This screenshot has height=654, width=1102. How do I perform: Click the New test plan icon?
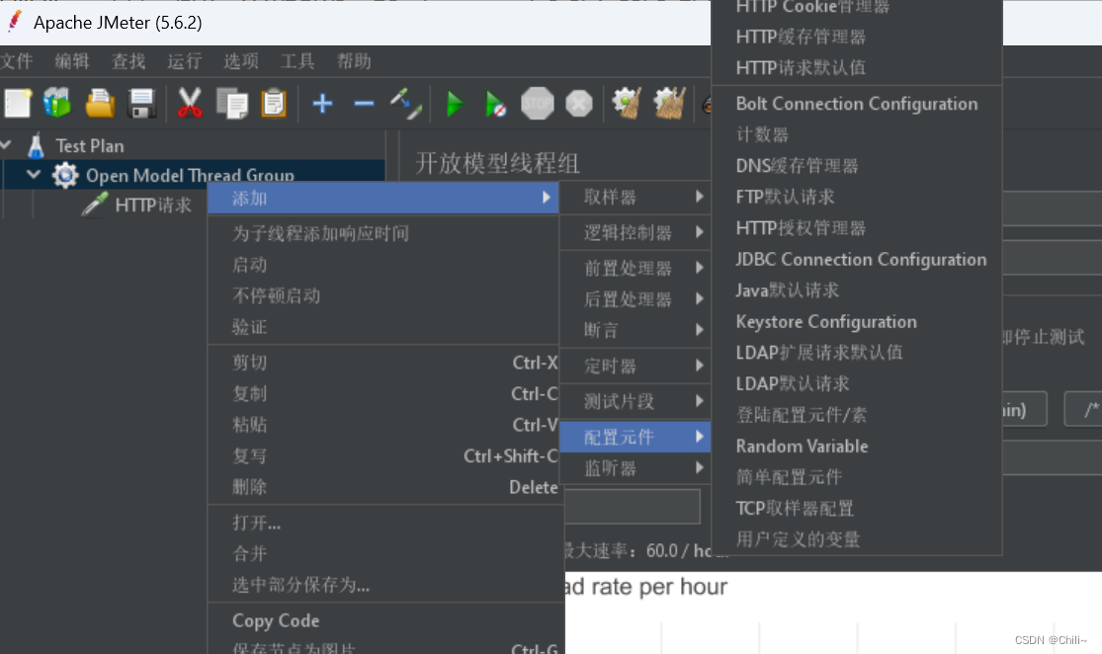tap(18, 104)
